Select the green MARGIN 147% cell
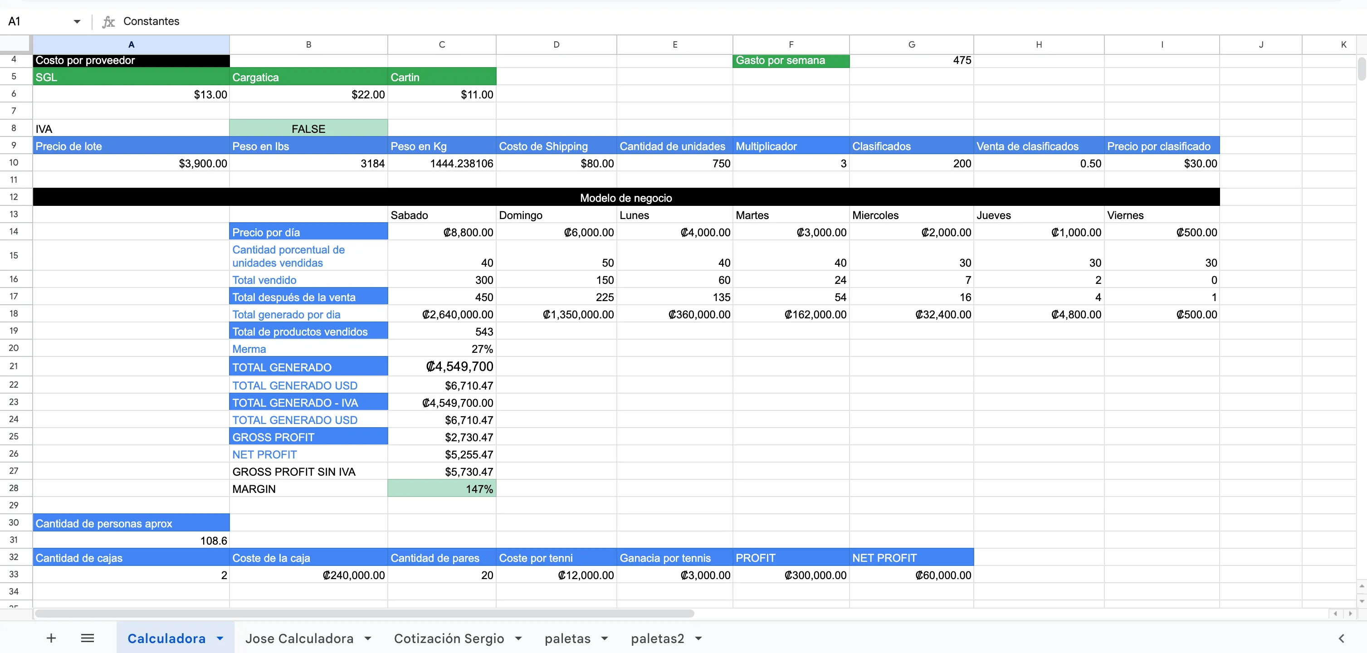This screenshot has height=653, width=1367. tap(441, 488)
